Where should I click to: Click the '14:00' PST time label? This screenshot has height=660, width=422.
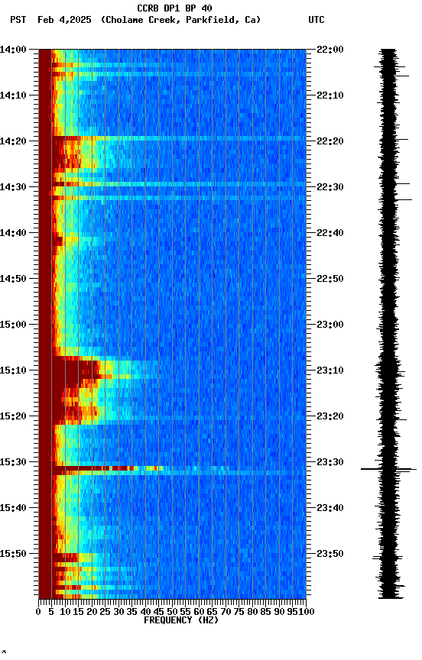coord(13,50)
